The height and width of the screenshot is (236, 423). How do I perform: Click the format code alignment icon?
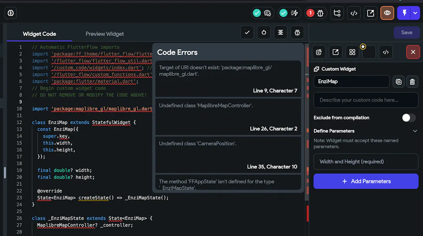280,33
